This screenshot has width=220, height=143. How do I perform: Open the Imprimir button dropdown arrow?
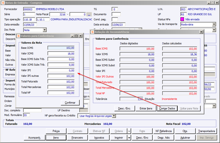coord(129,138)
